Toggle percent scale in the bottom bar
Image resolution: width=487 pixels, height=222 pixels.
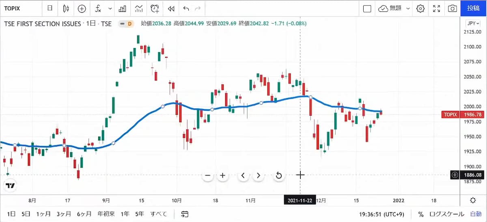point(421,214)
